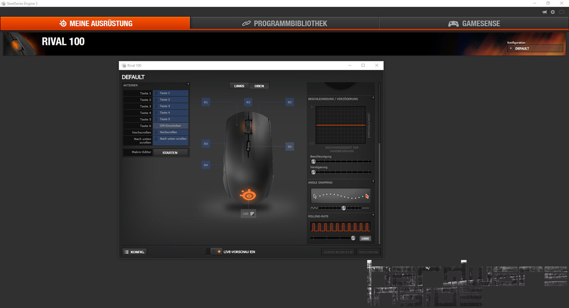Click the RIVAL 100 device title

tap(63, 42)
